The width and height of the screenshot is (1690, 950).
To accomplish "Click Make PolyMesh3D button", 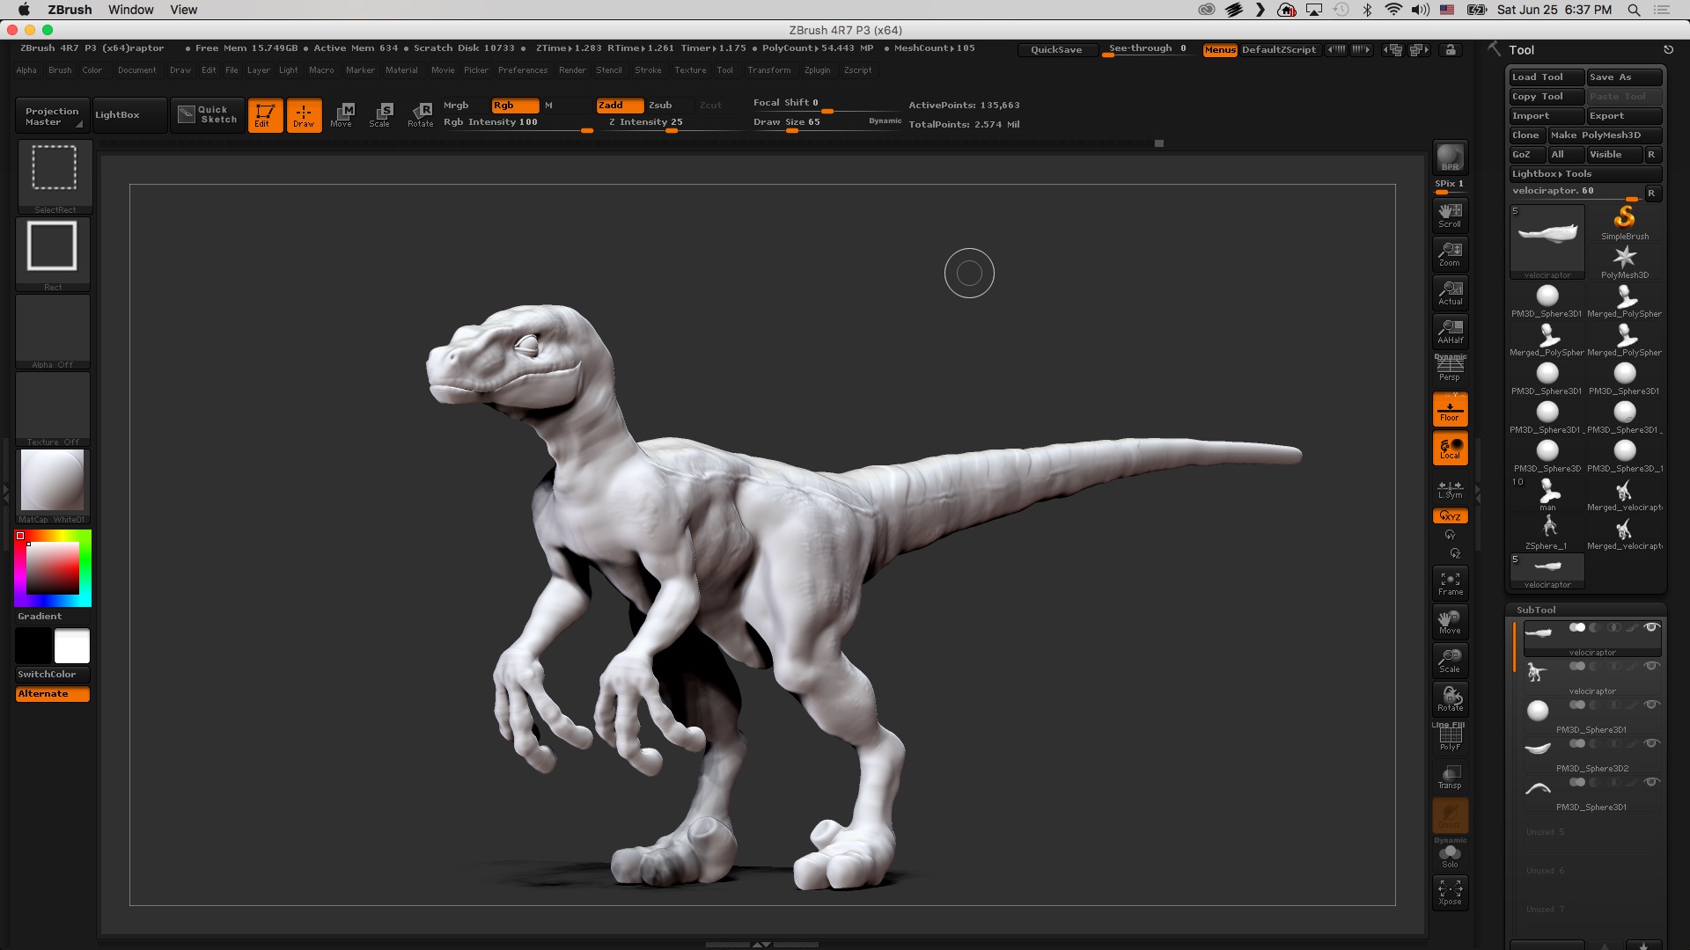I will point(1605,135).
